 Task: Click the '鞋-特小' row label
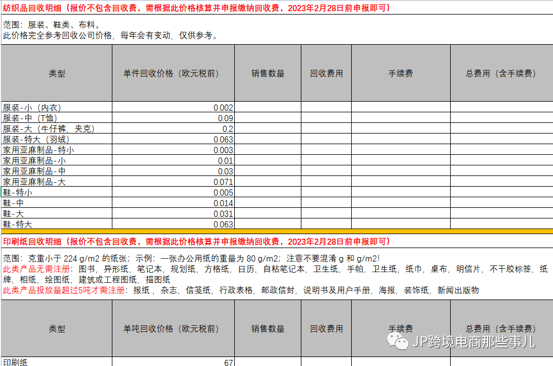[18, 193]
